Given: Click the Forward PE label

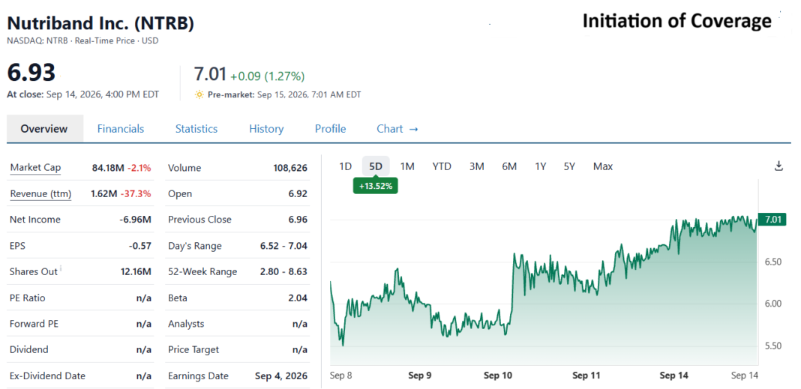Looking at the screenshot, I should point(34,324).
